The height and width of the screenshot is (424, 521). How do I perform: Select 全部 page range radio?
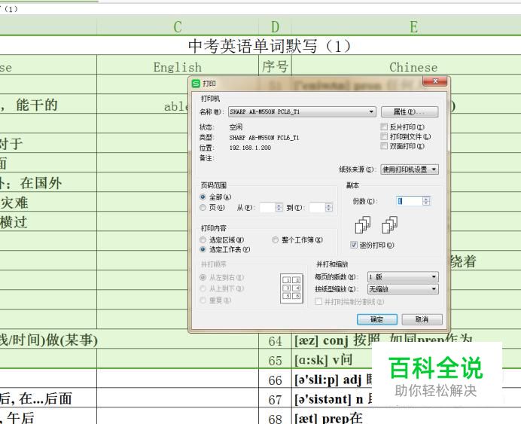coord(203,197)
